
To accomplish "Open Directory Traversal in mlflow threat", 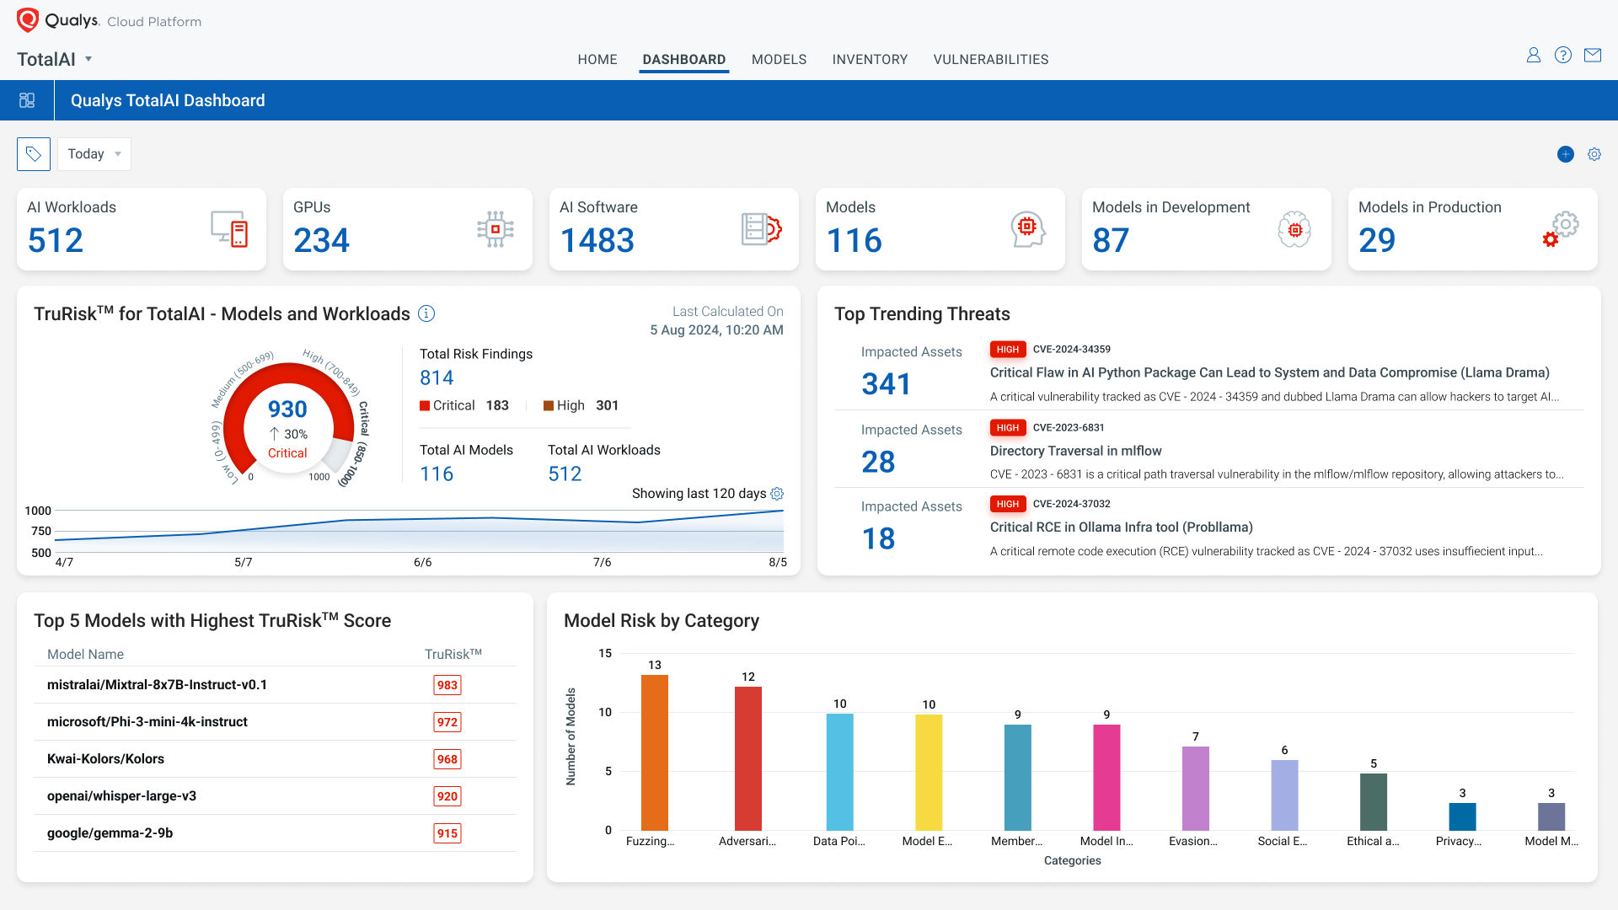I will tap(1075, 451).
